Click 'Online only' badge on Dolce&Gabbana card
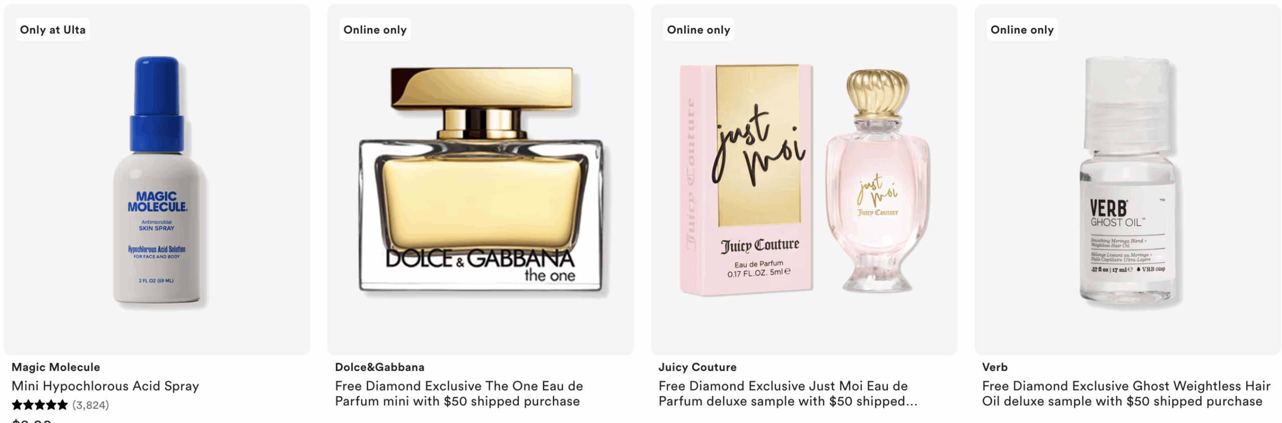Screen dimensions: 1282x423 [x=375, y=29]
